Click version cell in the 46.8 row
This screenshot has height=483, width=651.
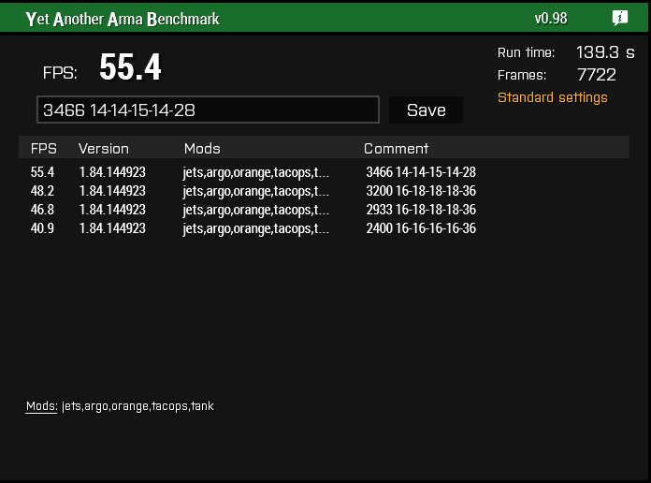coord(112,210)
